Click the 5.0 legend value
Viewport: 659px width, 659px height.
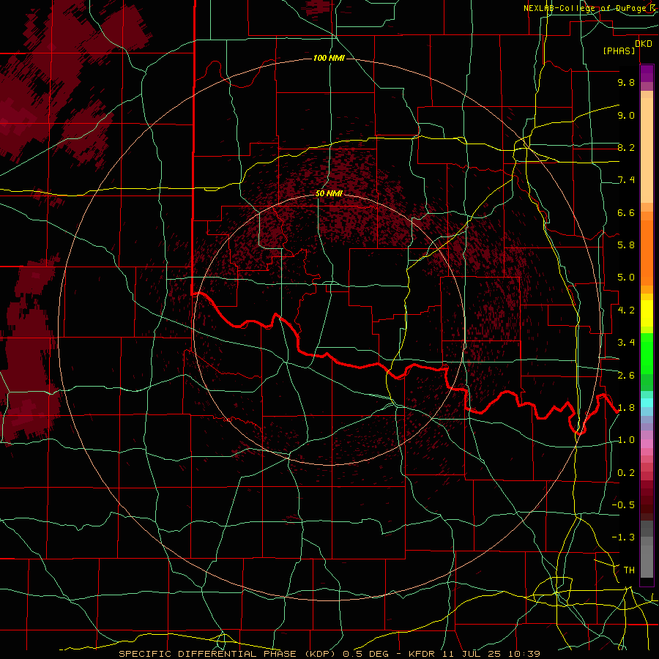[x=626, y=278]
